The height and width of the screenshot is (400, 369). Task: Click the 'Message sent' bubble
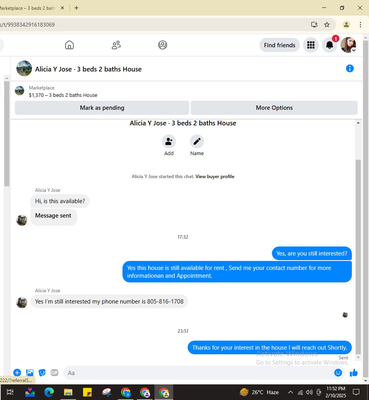(x=53, y=217)
